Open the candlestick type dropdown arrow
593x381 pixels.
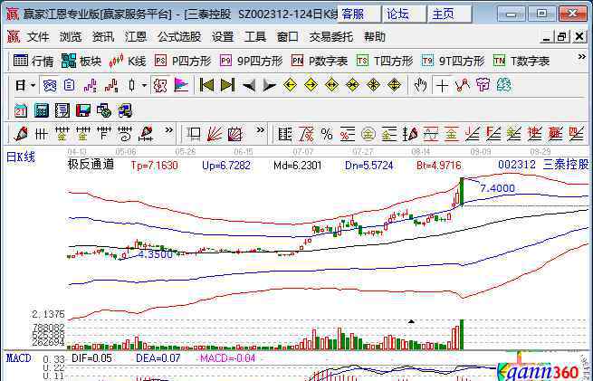point(144,85)
